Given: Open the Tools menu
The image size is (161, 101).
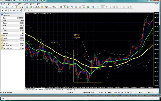Looking at the screenshot, I should point(26,4).
